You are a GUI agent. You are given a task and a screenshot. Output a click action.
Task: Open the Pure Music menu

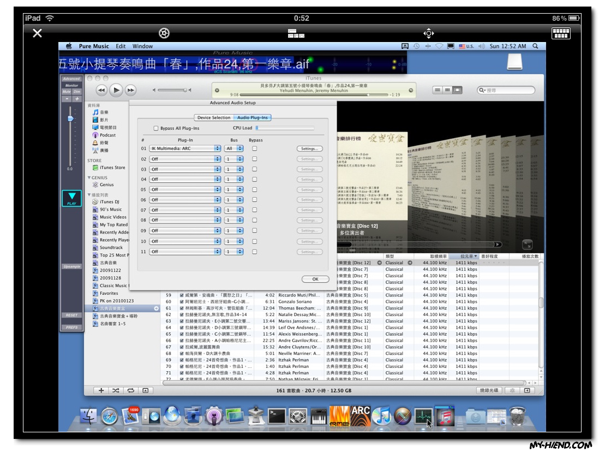94,46
